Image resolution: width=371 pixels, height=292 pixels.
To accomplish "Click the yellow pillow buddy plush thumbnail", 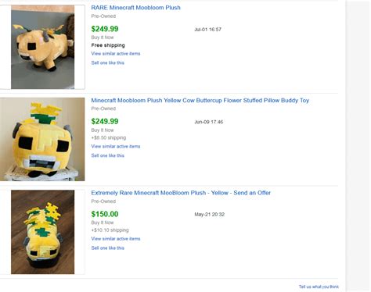I will 42,139.
